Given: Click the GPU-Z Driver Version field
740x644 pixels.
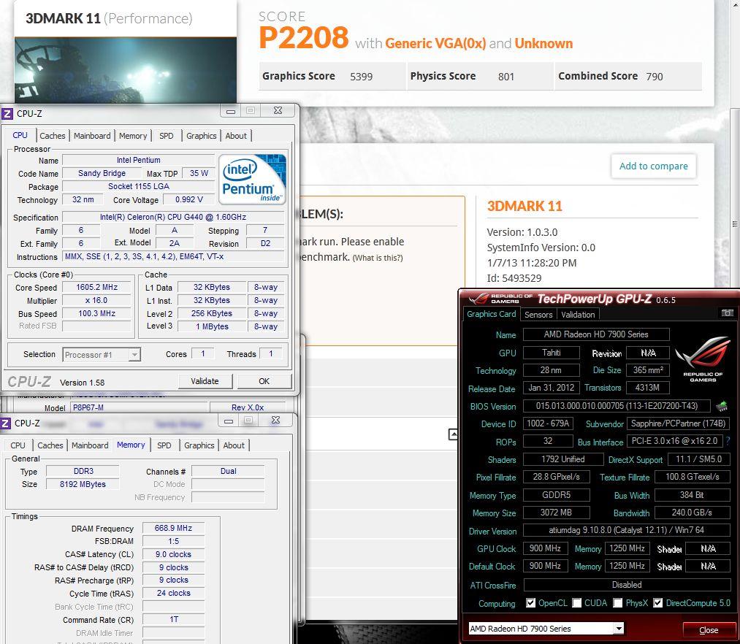Looking at the screenshot, I should (x=626, y=530).
